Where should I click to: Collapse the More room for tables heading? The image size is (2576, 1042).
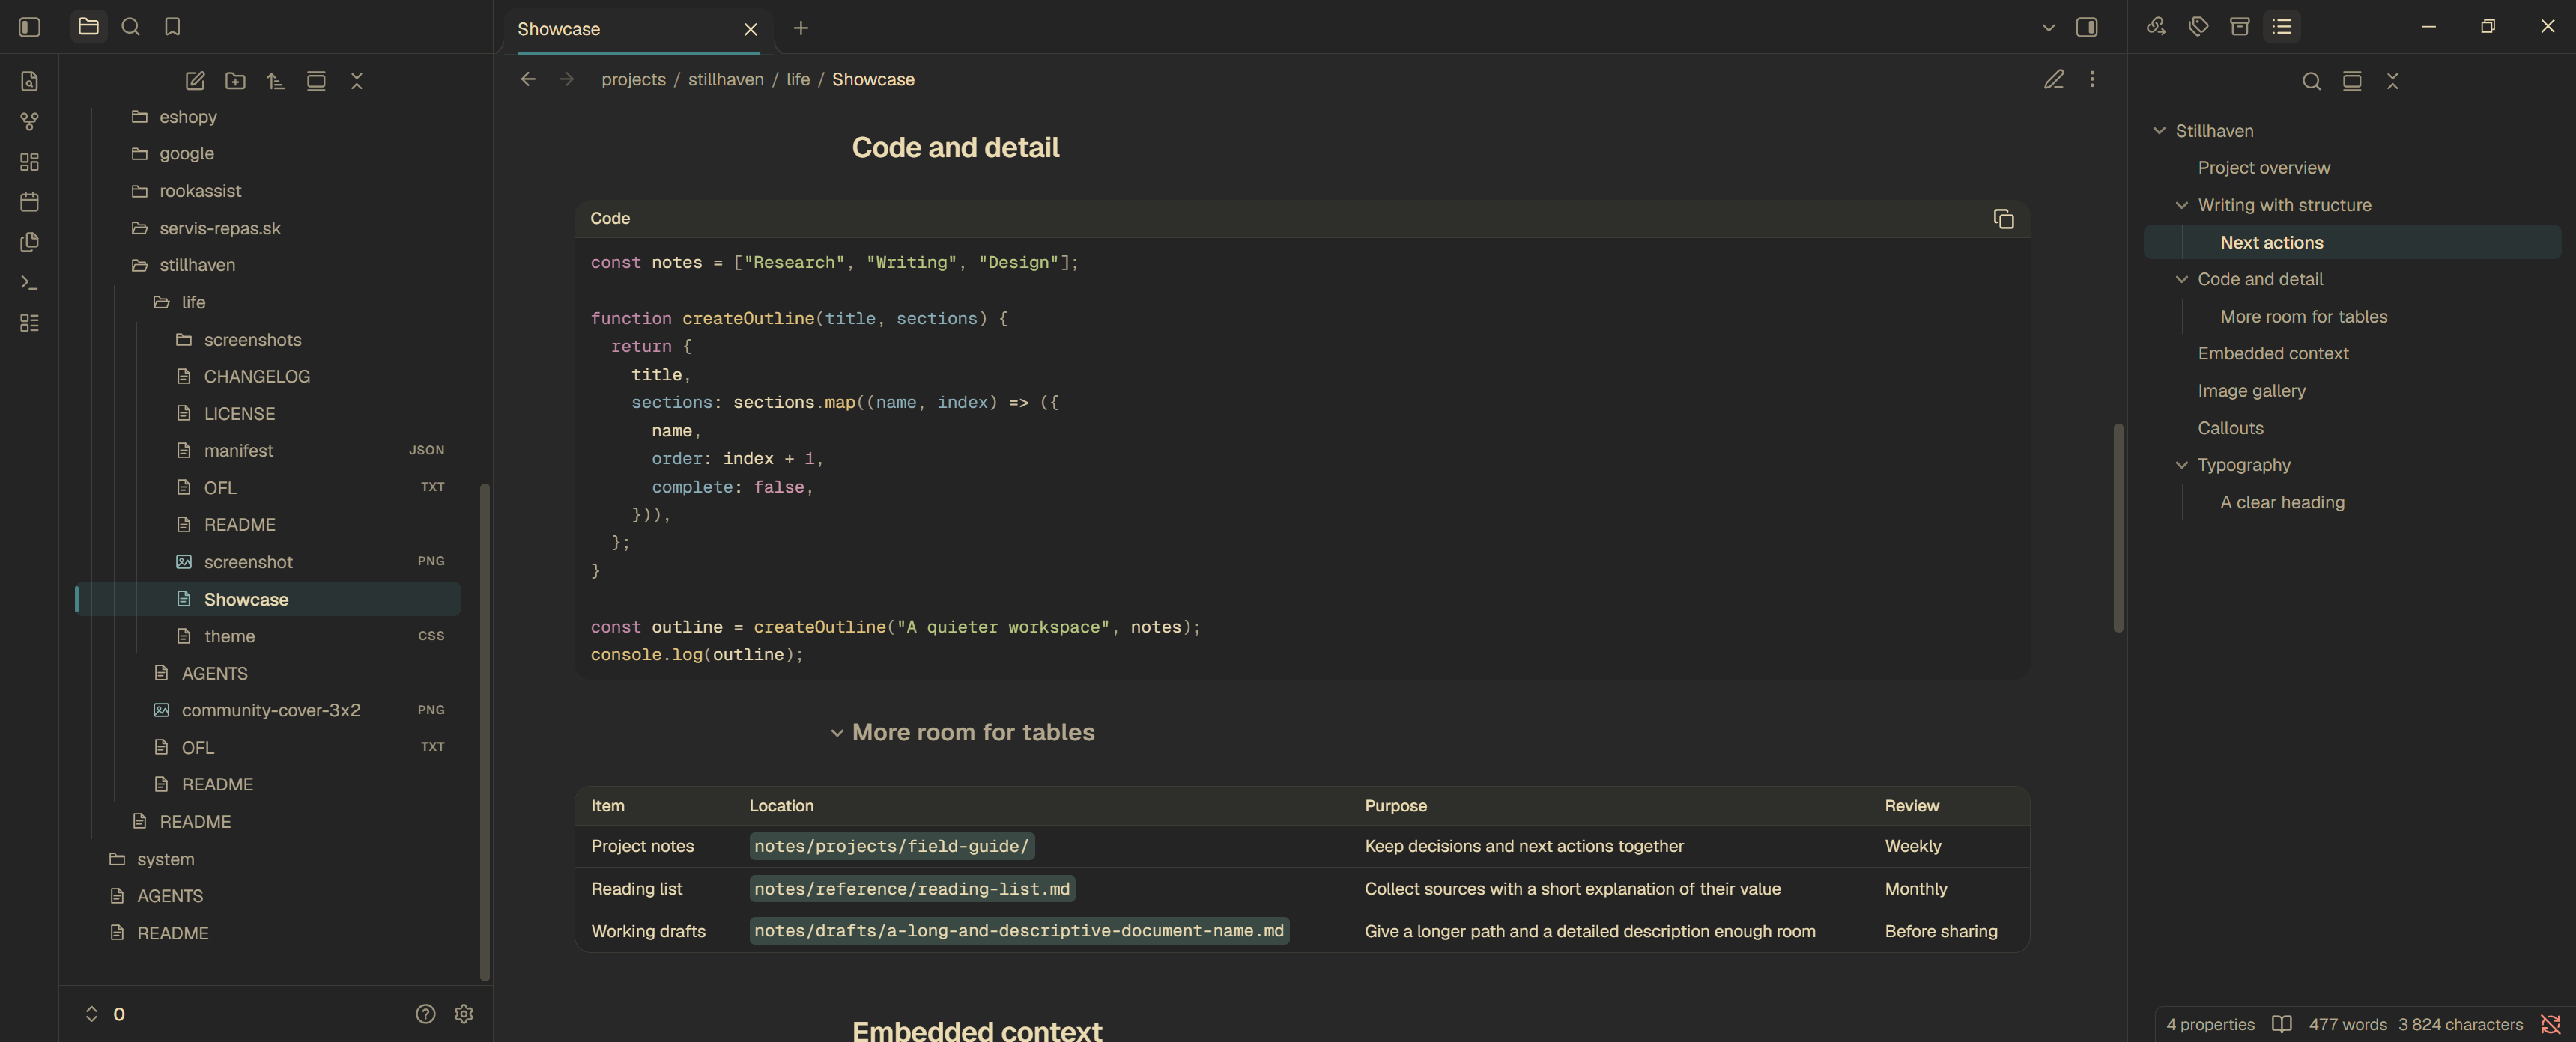[837, 734]
